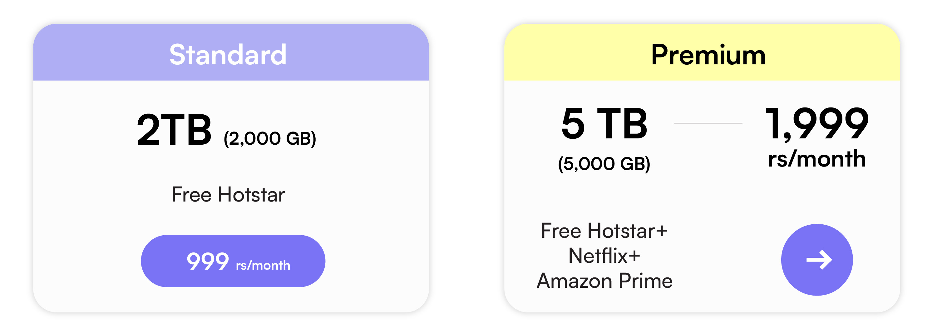Image resolution: width=942 pixels, height=334 pixels.
Task: Click the 999 number inside the purple pill
Action: click(x=208, y=261)
